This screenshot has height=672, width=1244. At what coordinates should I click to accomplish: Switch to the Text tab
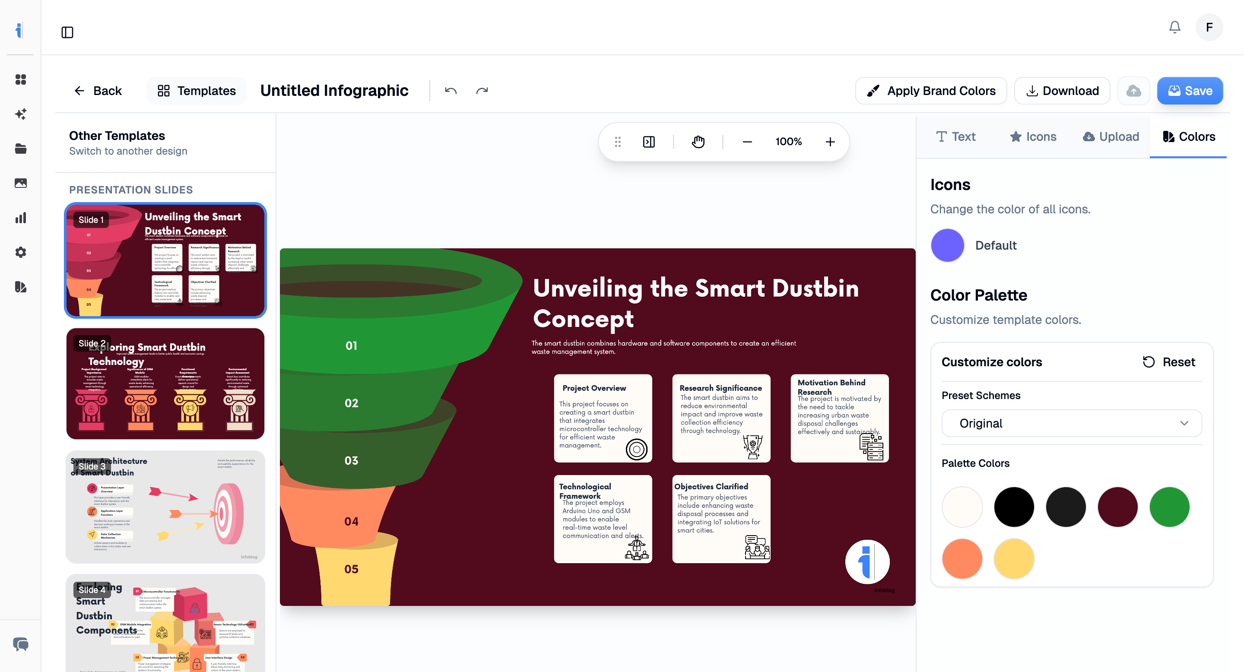pyautogui.click(x=956, y=136)
